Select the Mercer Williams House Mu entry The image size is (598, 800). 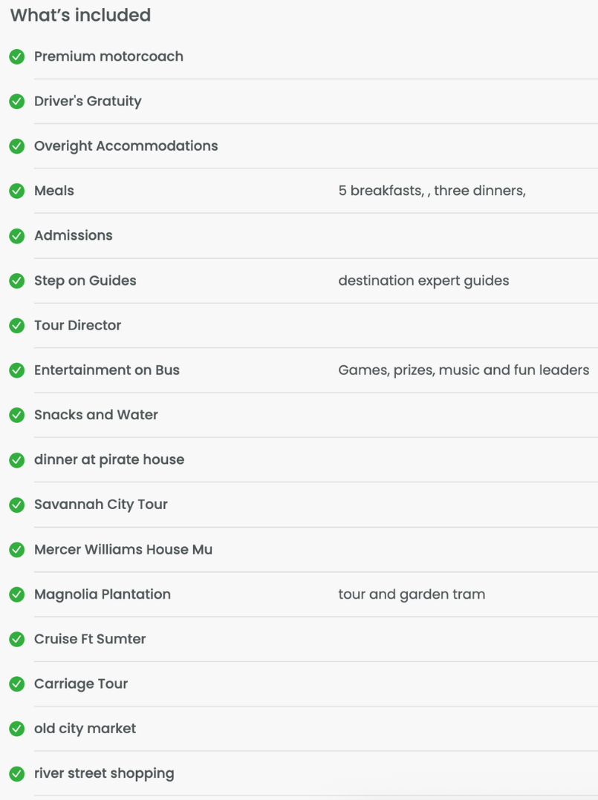[x=123, y=549]
